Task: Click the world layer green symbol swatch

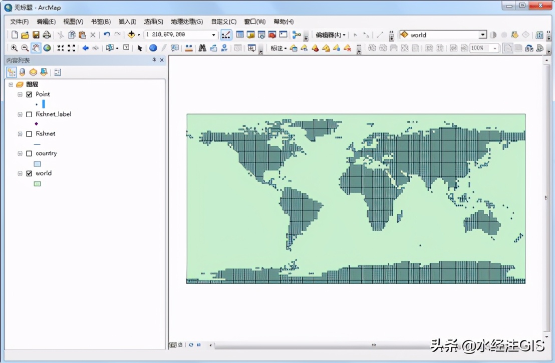Action: click(x=37, y=183)
